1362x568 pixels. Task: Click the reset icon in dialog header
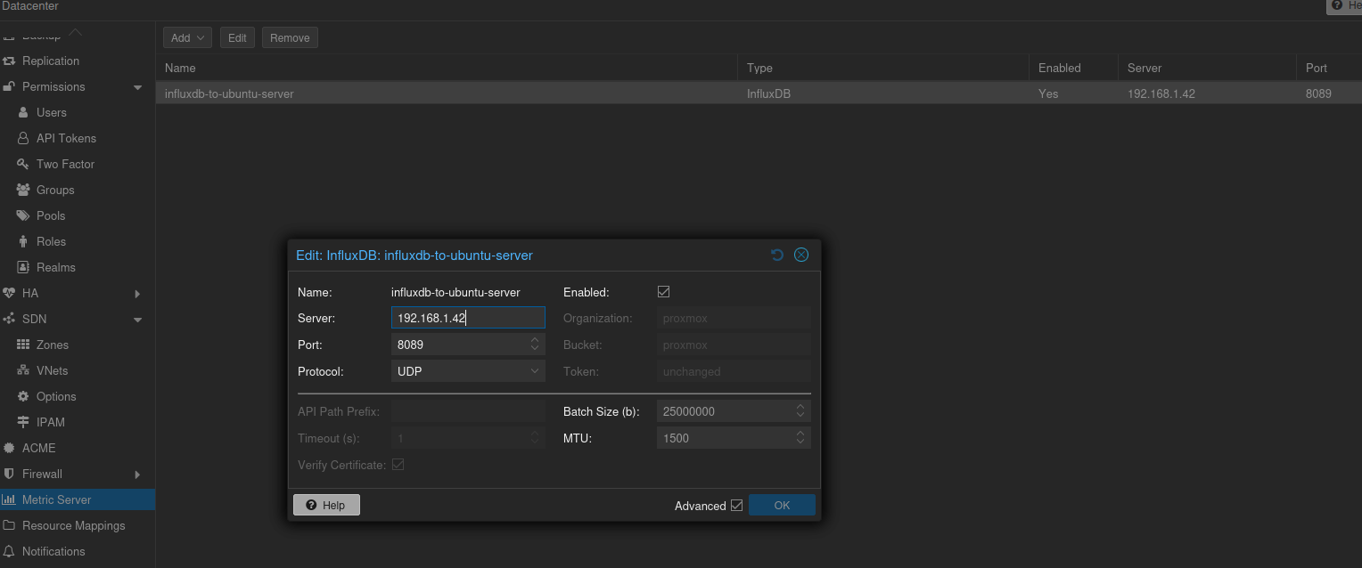pyautogui.click(x=777, y=255)
